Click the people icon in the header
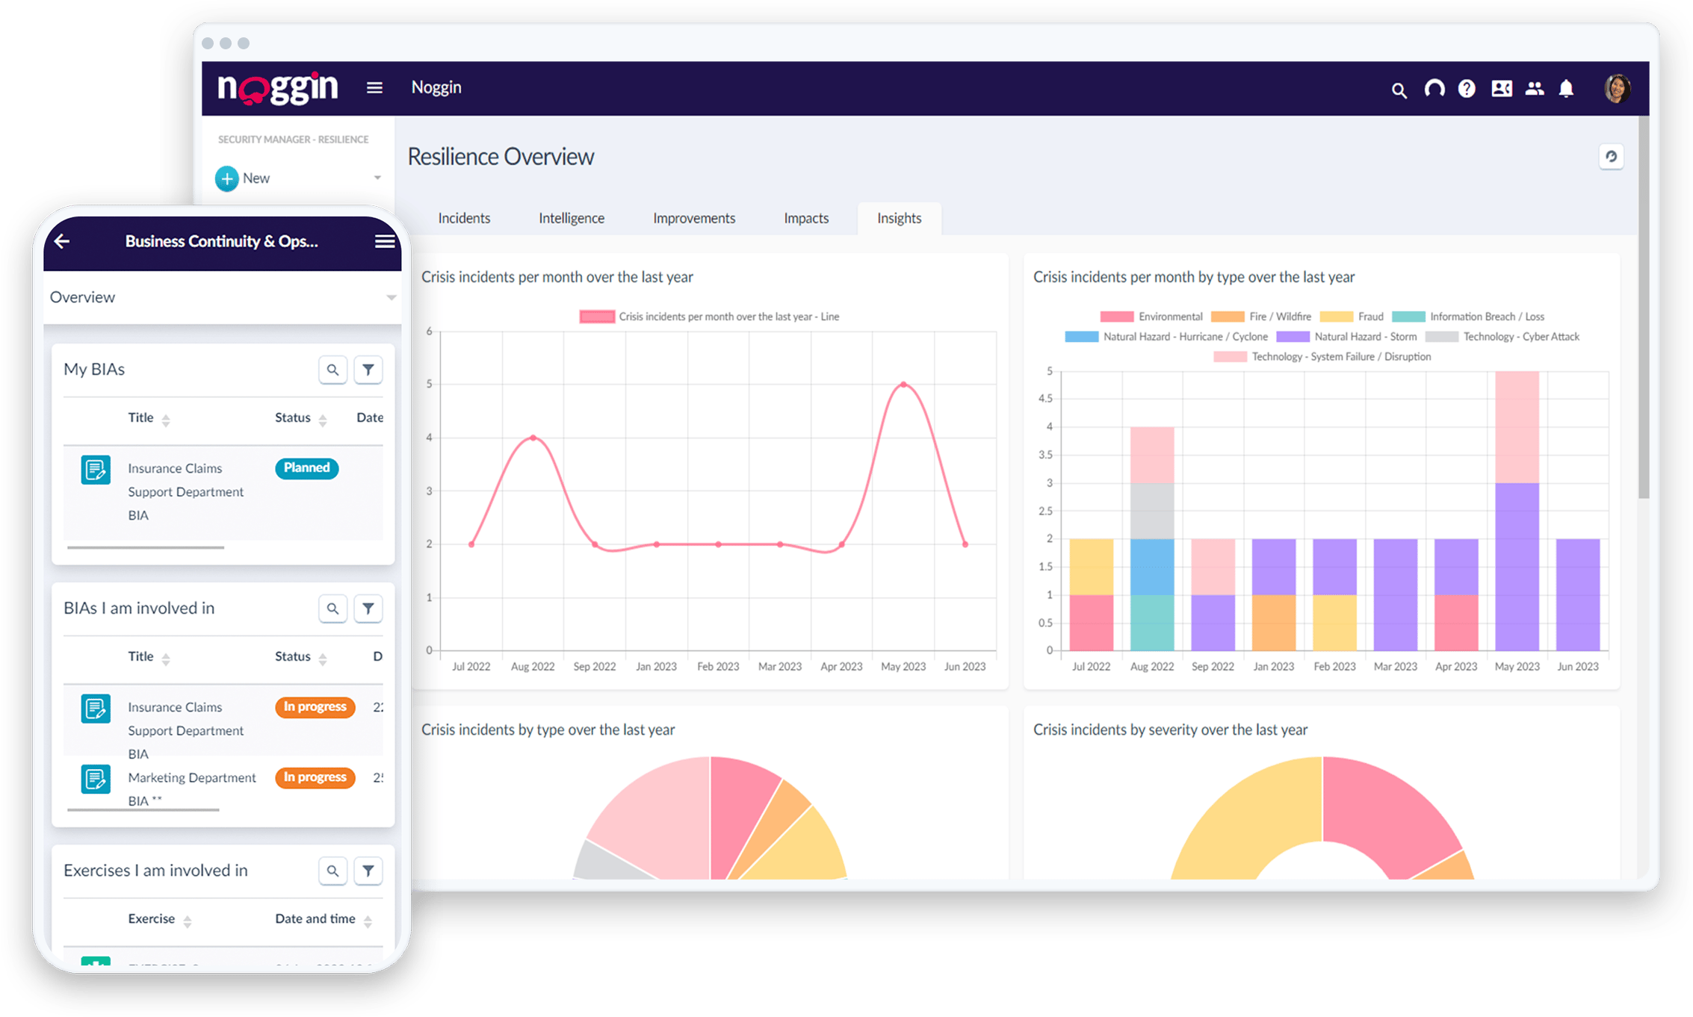 tap(1535, 89)
